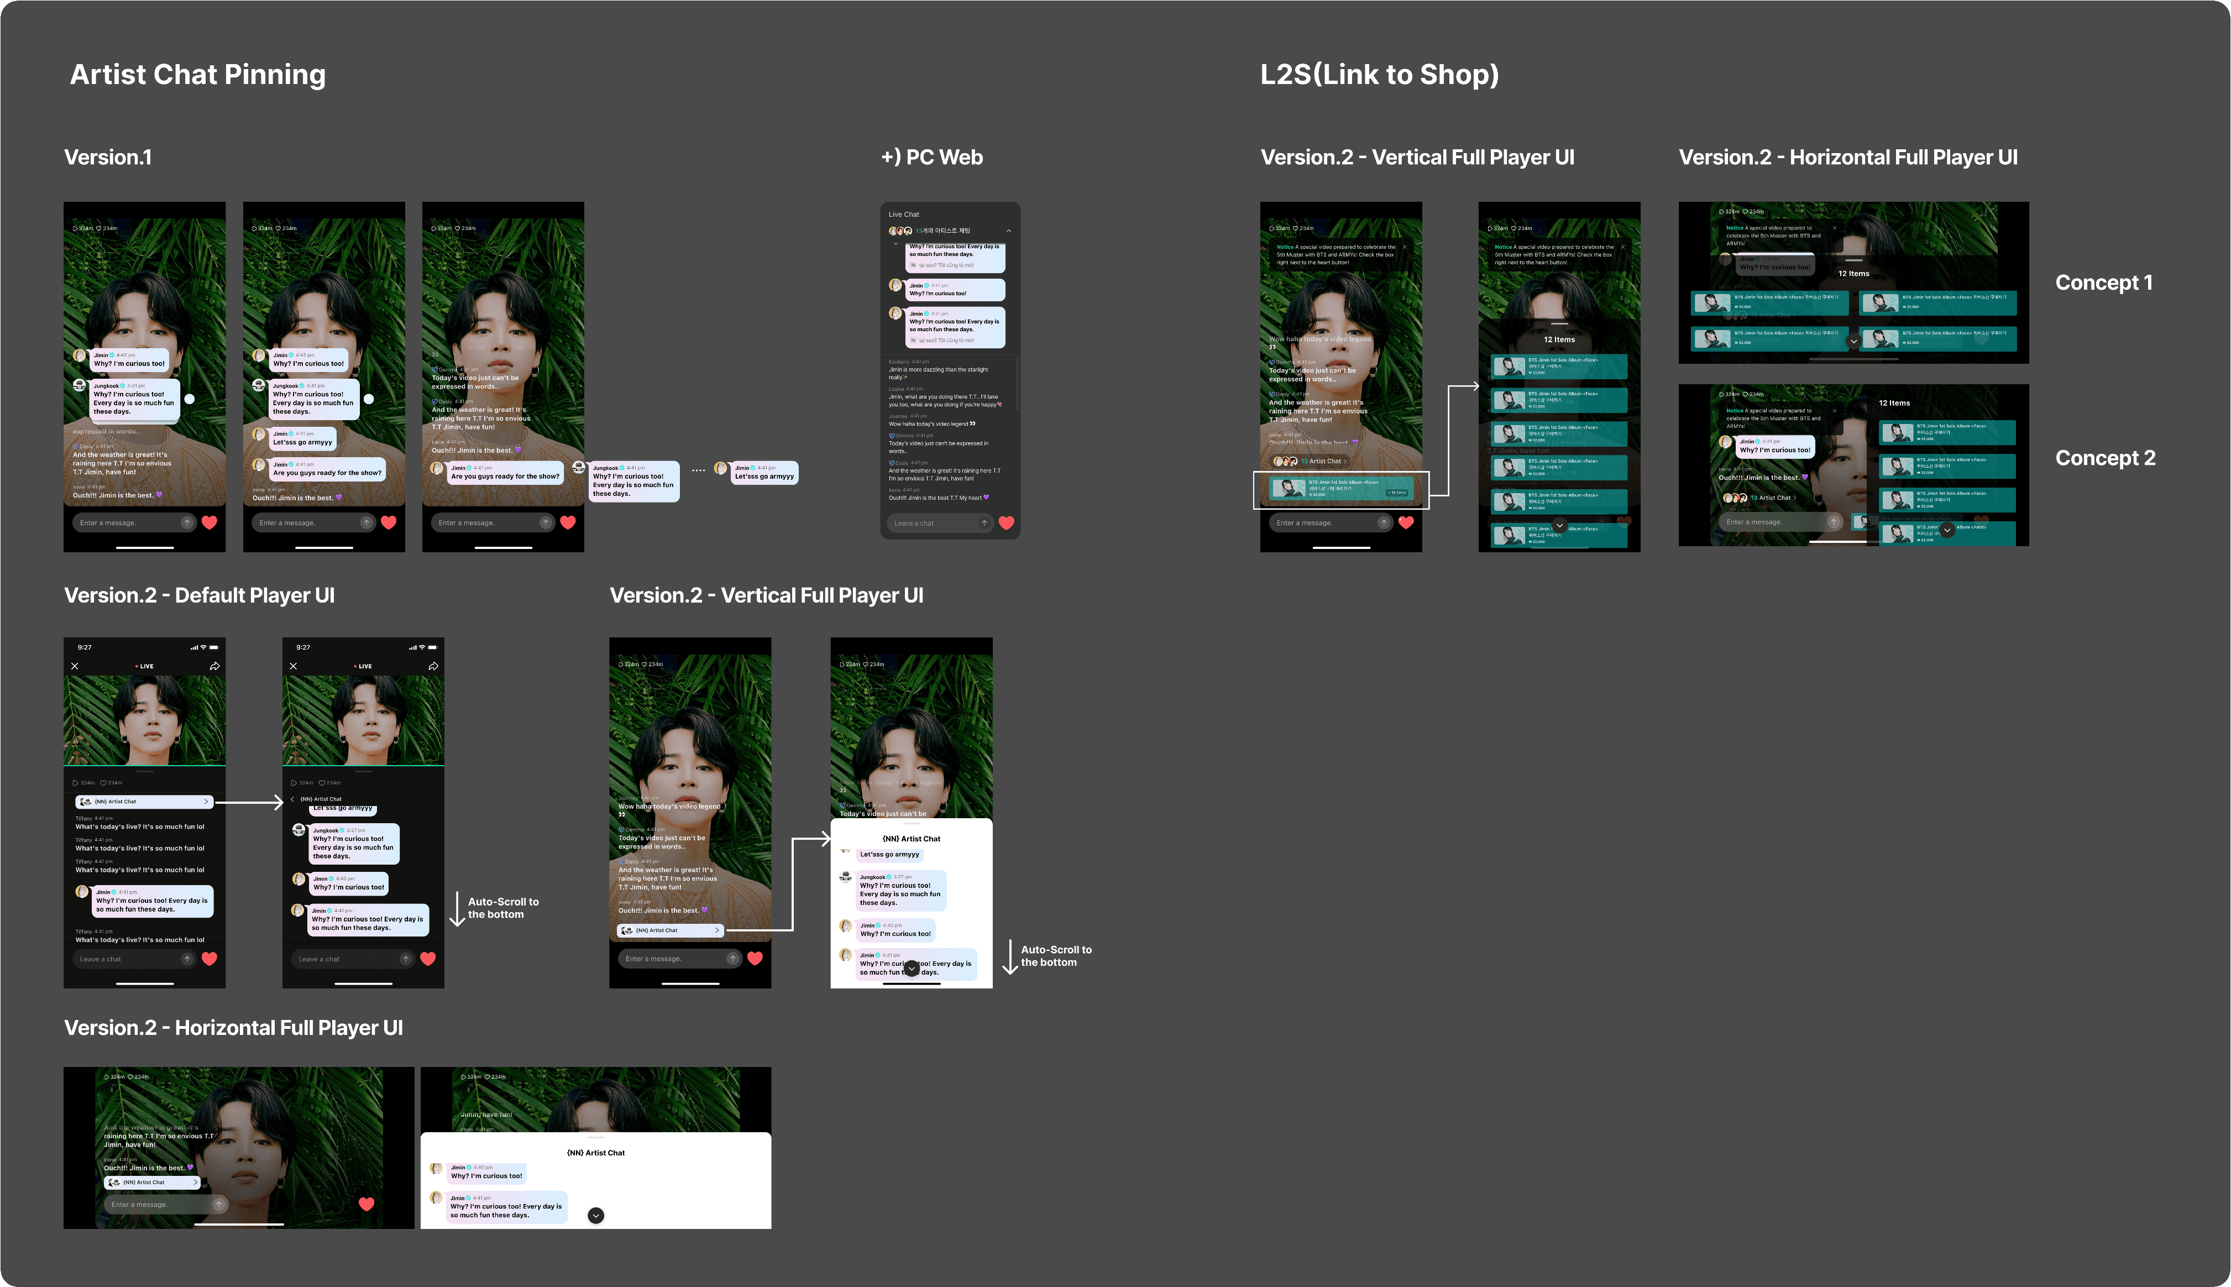The width and height of the screenshot is (2231, 1287).
Task: Click send arrow in PC Web Leave a chat field
Action: [984, 524]
